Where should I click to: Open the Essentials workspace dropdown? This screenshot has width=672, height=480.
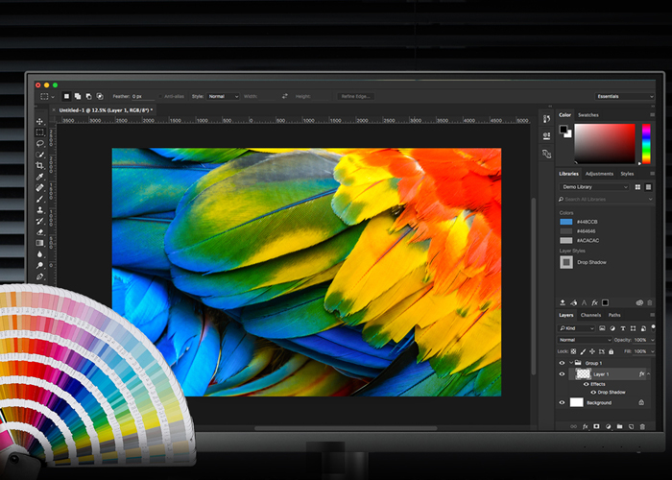pyautogui.click(x=625, y=96)
